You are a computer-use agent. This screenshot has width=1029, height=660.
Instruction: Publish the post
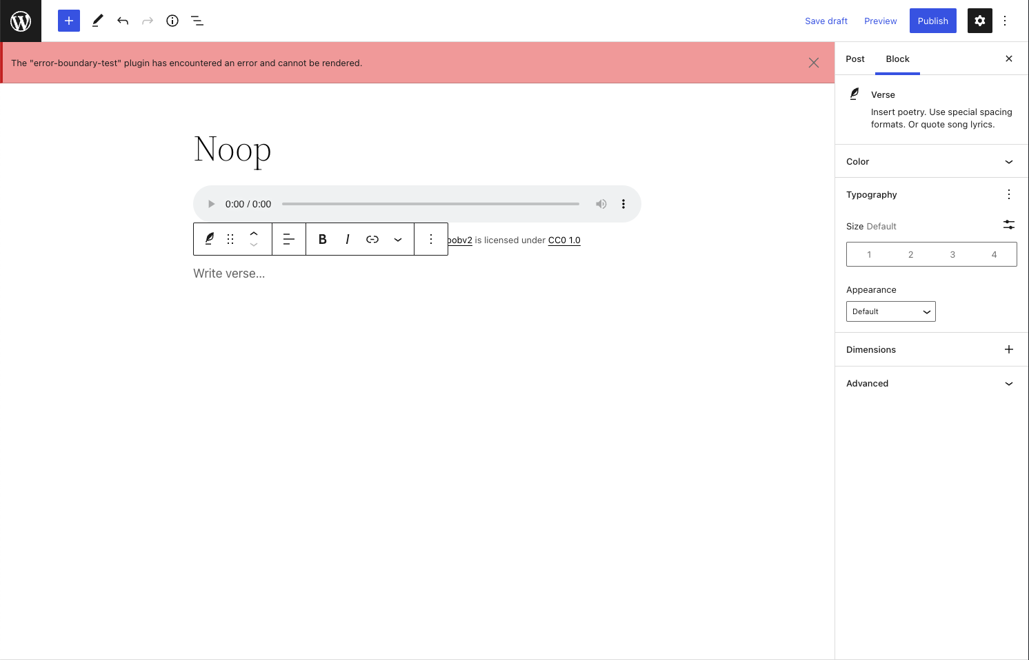[x=933, y=21]
